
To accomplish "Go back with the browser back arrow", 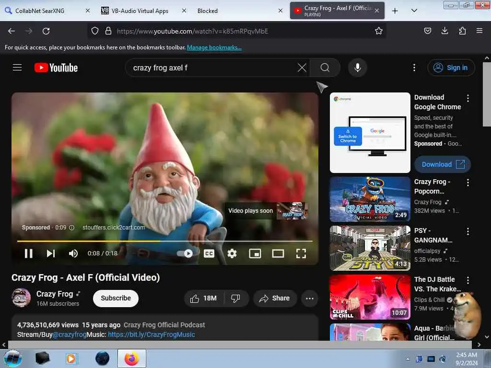I will coord(12,31).
